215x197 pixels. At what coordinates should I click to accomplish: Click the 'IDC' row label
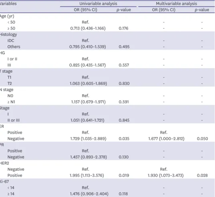tap(11, 41)
